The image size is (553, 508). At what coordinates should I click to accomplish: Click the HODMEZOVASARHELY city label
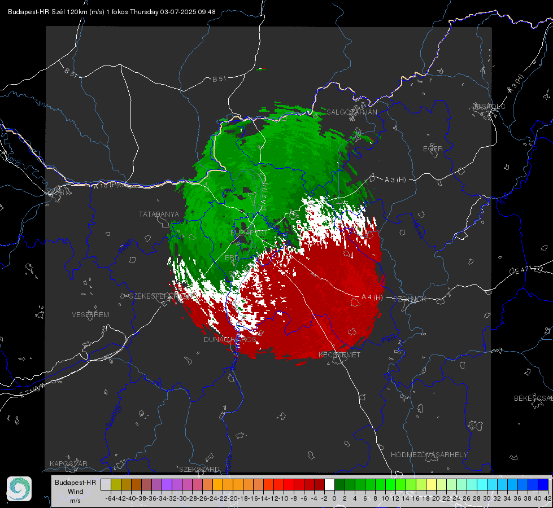(x=429, y=455)
